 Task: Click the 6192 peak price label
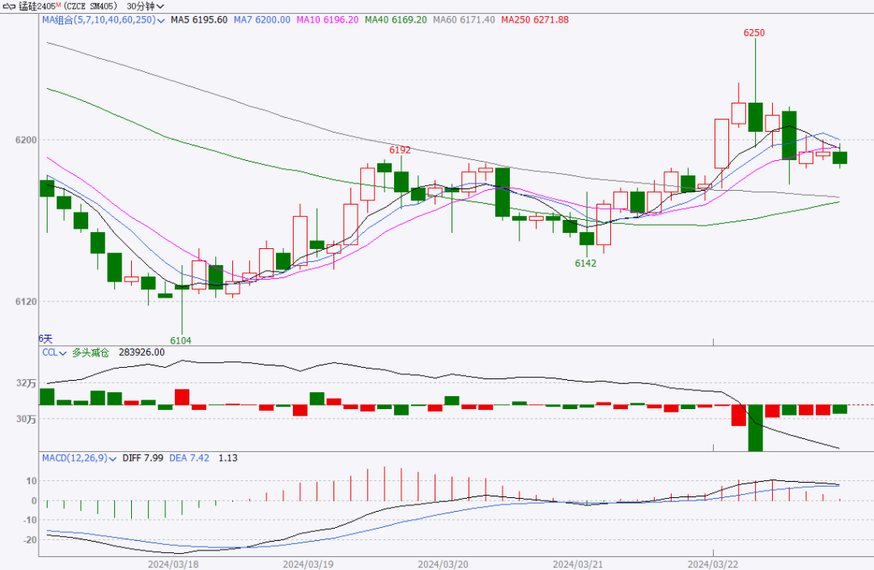[400, 150]
